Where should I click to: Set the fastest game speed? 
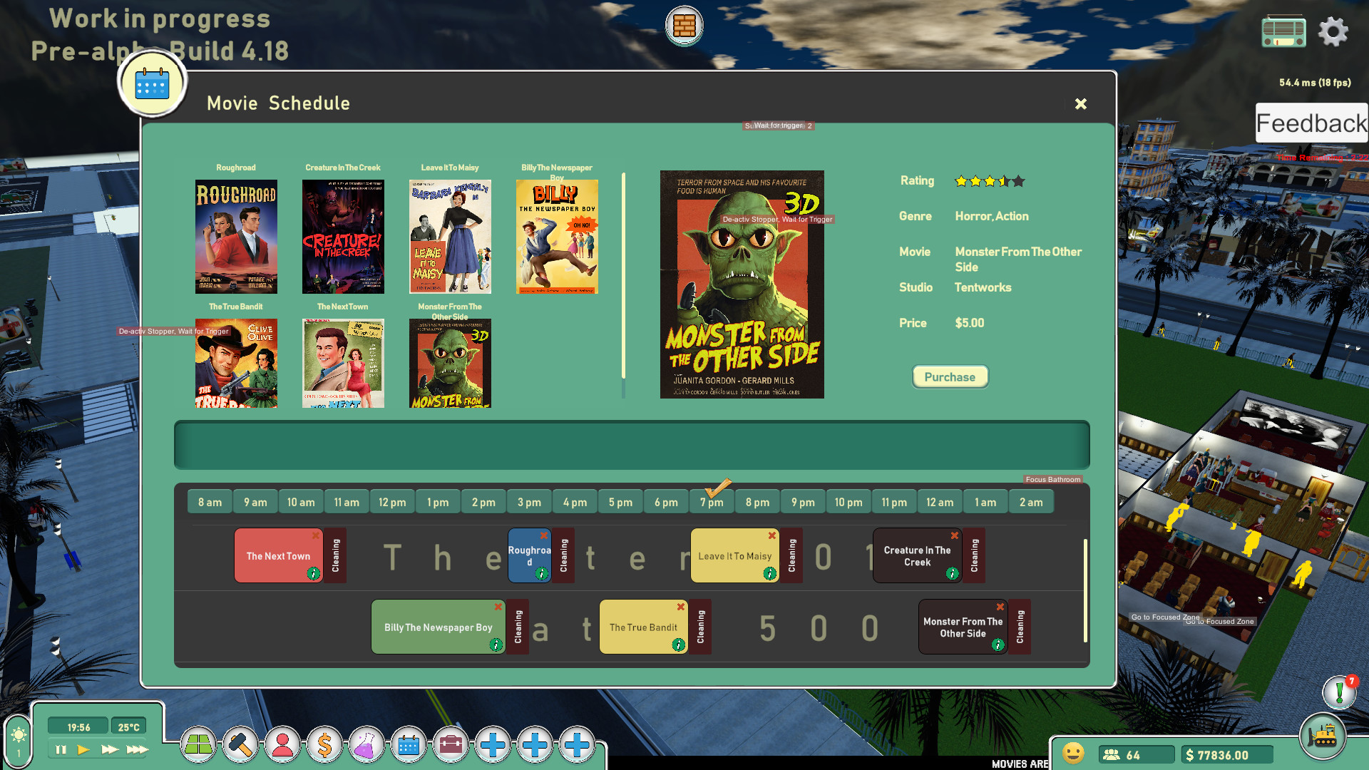pyautogui.click(x=137, y=749)
